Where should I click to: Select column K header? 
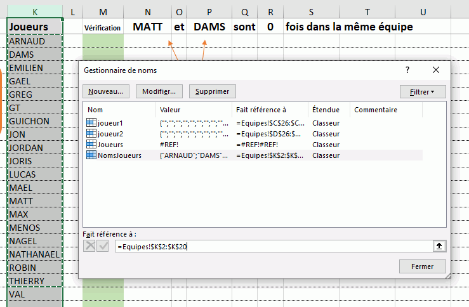(x=35, y=12)
